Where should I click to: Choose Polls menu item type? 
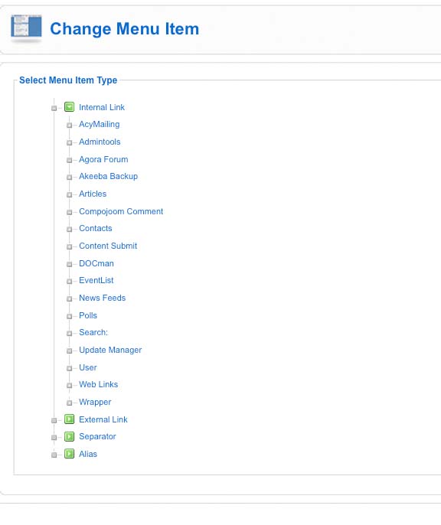click(88, 315)
